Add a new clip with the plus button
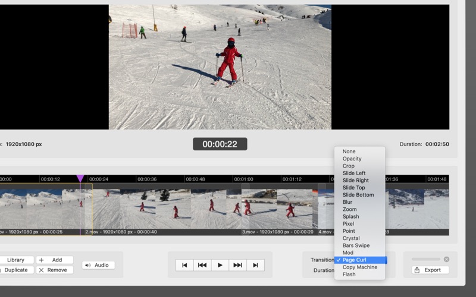476x297 pixels. 55,260
